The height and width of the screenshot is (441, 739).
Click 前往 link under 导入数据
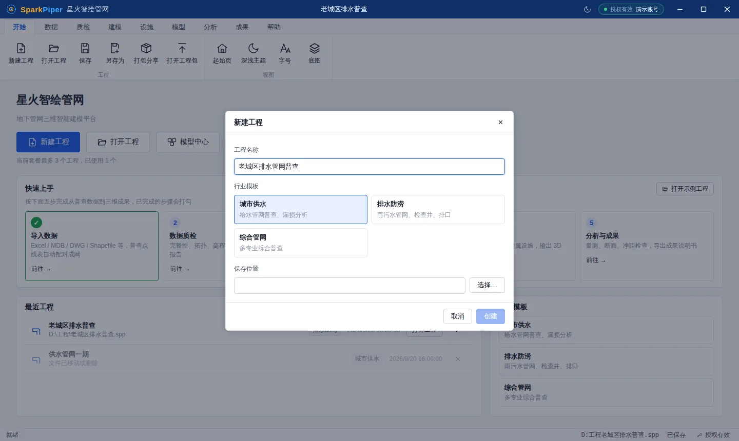41,269
